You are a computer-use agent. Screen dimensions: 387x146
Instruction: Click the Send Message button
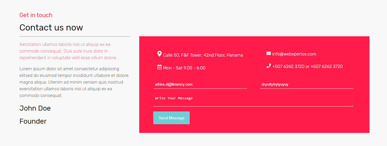[x=171, y=118]
